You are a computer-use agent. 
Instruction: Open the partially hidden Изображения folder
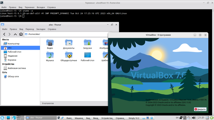pos(104,44)
